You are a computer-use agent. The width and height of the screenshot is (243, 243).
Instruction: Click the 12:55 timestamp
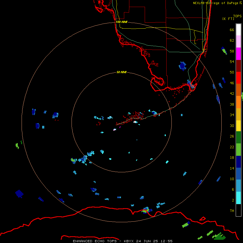coord(167,241)
